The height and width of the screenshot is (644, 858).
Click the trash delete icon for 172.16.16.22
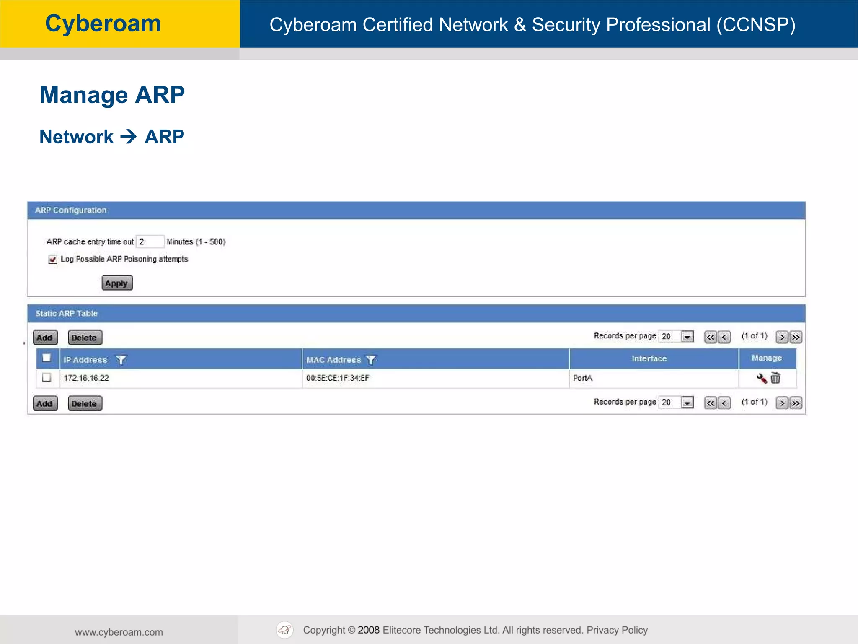click(776, 378)
